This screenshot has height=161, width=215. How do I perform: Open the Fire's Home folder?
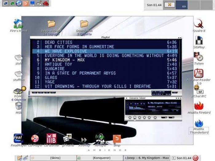(18, 24)
